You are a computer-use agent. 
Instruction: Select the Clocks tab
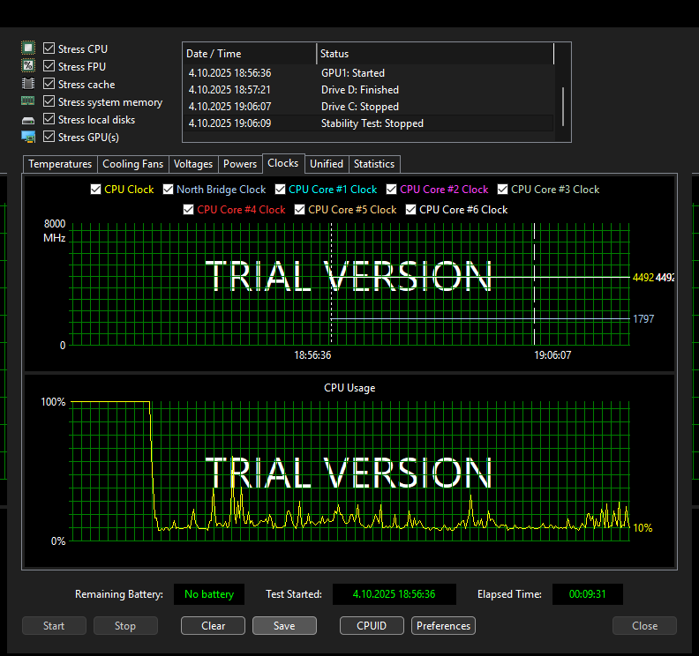(283, 163)
